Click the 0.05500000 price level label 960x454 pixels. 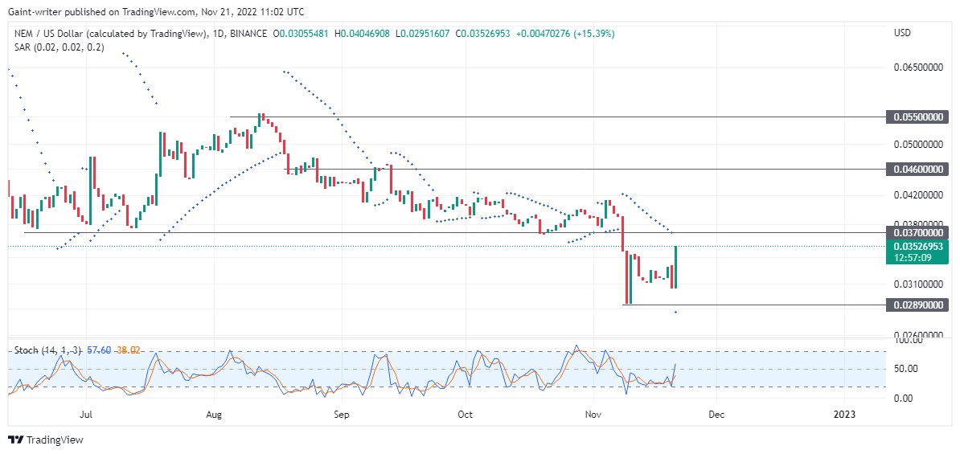(x=917, y=117)
